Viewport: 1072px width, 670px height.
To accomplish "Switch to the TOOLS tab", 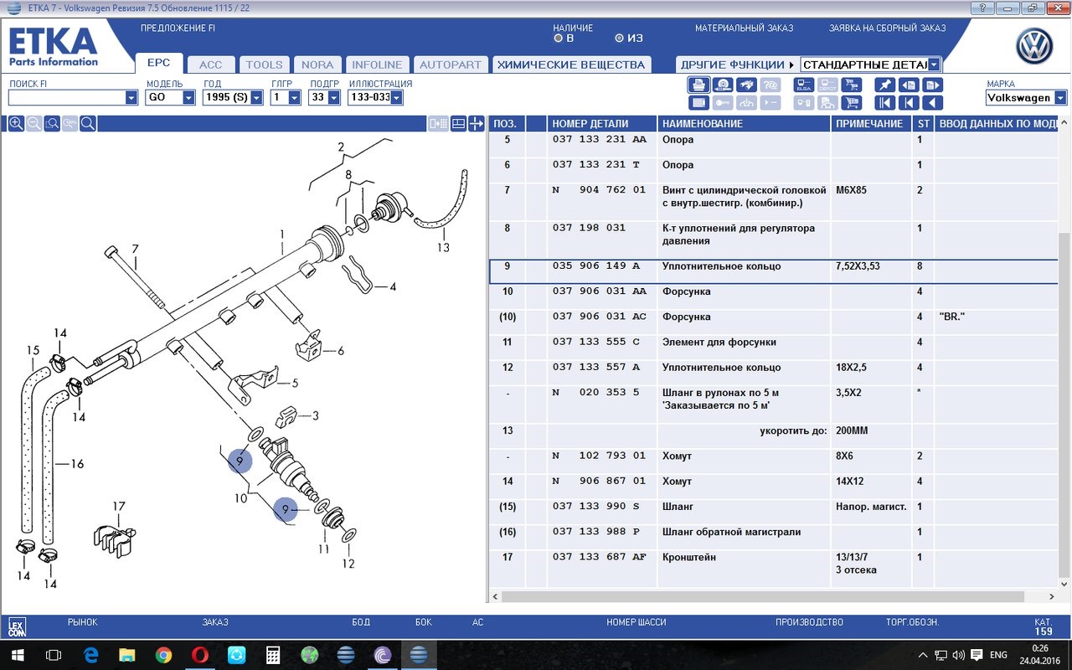I will pos(264,64).
